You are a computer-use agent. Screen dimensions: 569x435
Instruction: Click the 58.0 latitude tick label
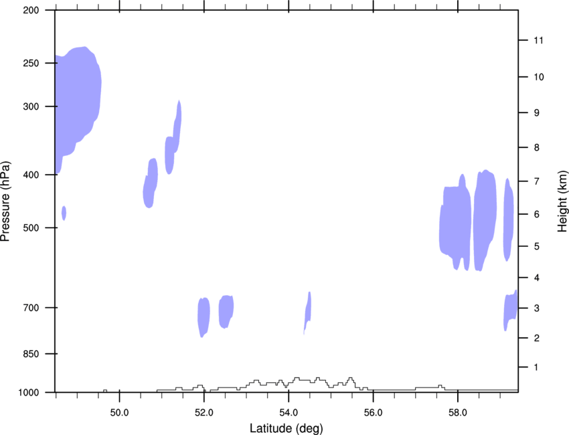458,413
